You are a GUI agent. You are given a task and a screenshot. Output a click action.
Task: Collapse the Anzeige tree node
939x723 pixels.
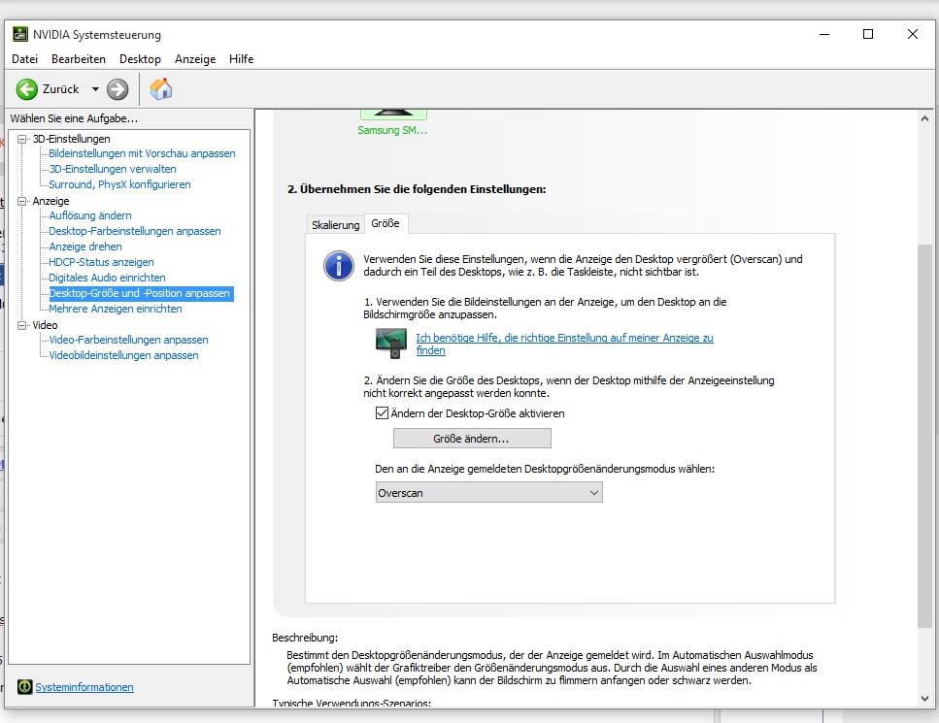coord(22,201)
